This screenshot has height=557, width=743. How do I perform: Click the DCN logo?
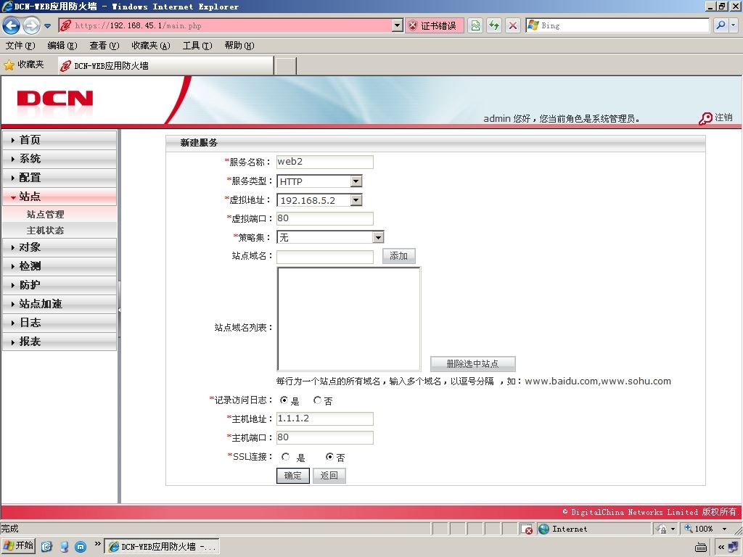click(x=55, y=99)
